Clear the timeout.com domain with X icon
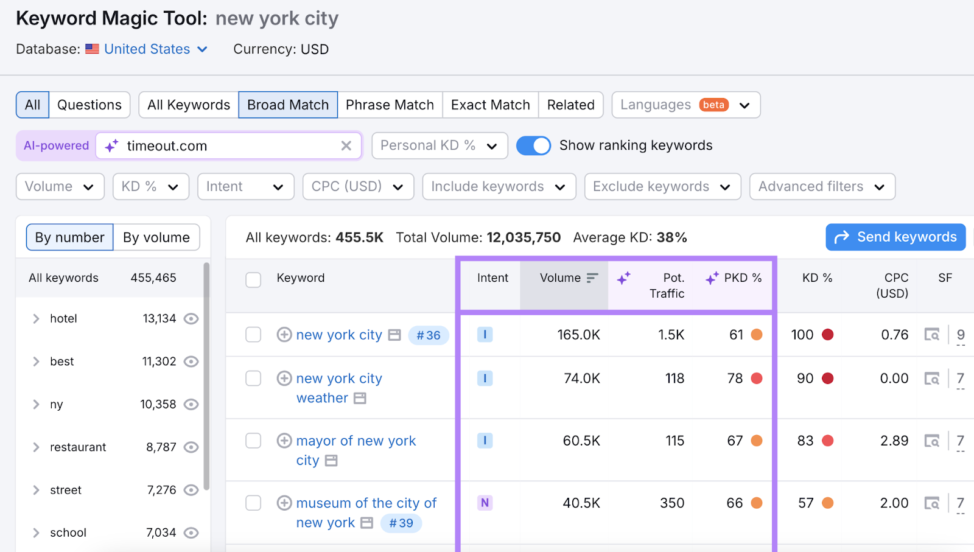 pyautogui.click(x=346, y=146)
